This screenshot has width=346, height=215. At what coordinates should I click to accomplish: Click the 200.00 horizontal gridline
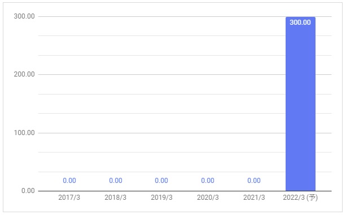(x=161, y=75)
